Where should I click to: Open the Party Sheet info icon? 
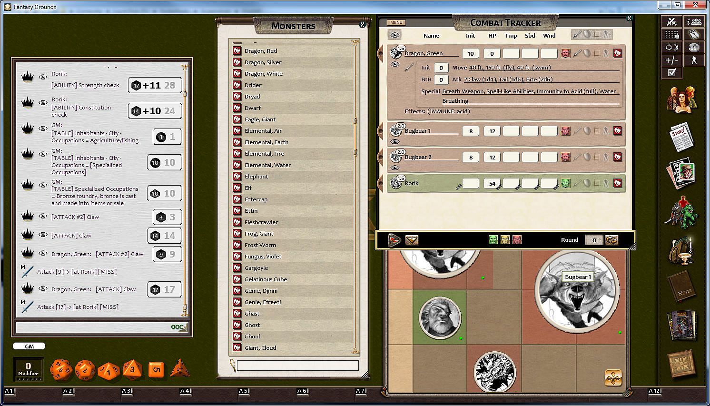694,21
